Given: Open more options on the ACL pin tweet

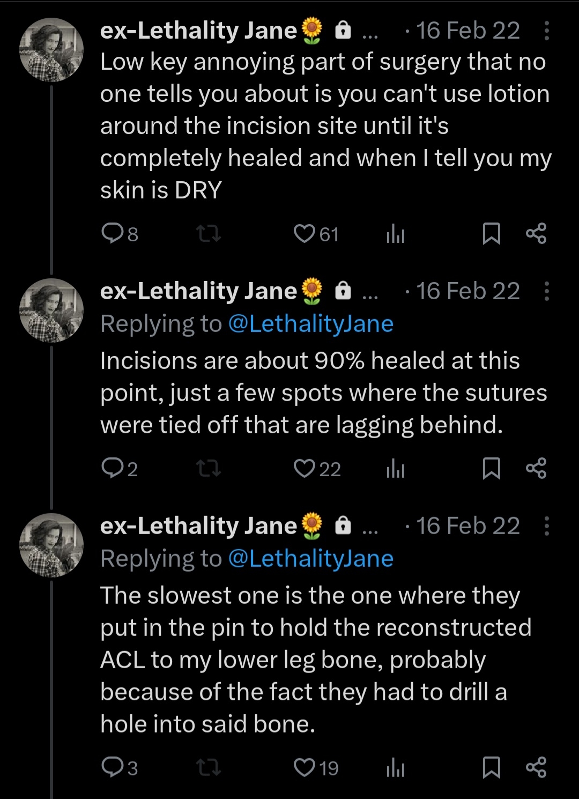Looking at the screenshot, I should click(546, 526).
